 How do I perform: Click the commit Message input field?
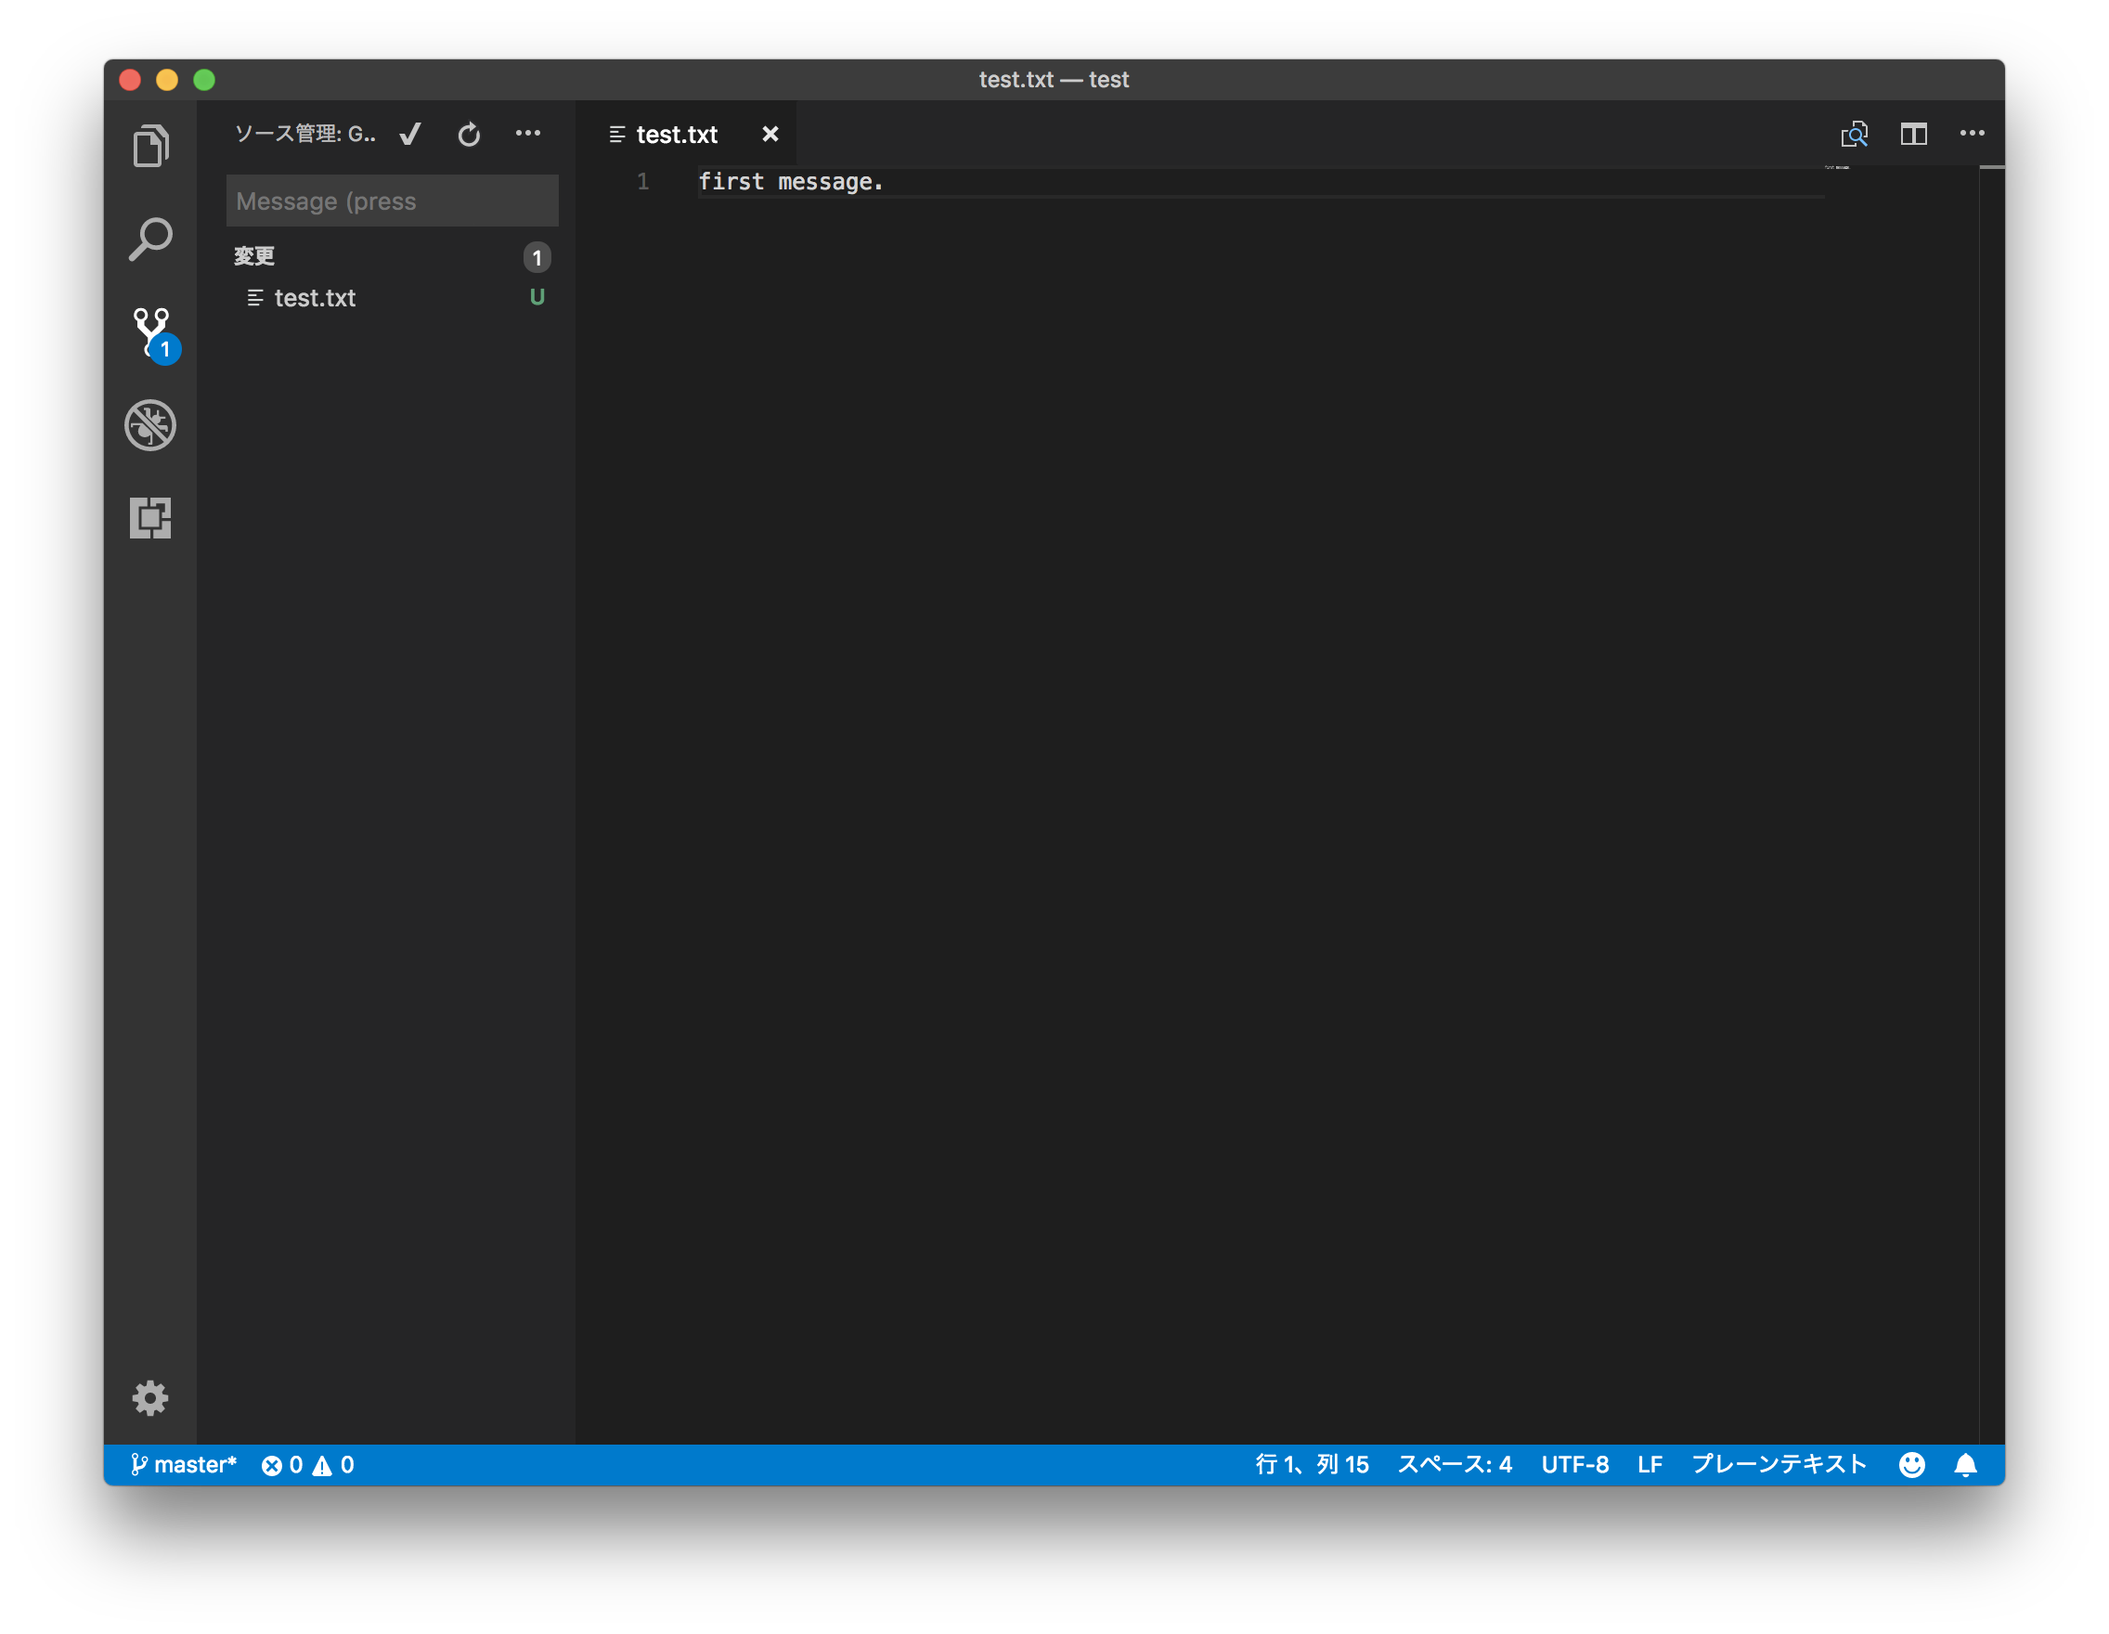click(392, 201)
